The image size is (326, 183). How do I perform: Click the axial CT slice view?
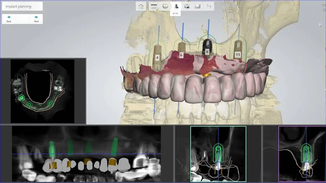point(42,91)
